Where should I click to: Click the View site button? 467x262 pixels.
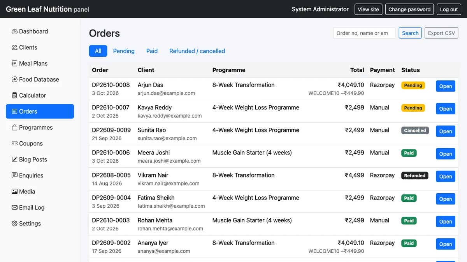coord(368,9)
